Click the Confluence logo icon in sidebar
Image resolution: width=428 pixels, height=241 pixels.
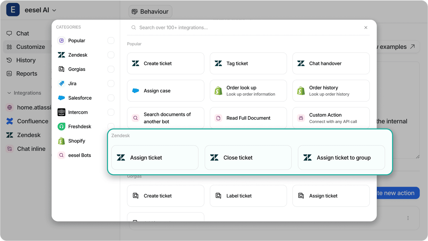(10, 121)
